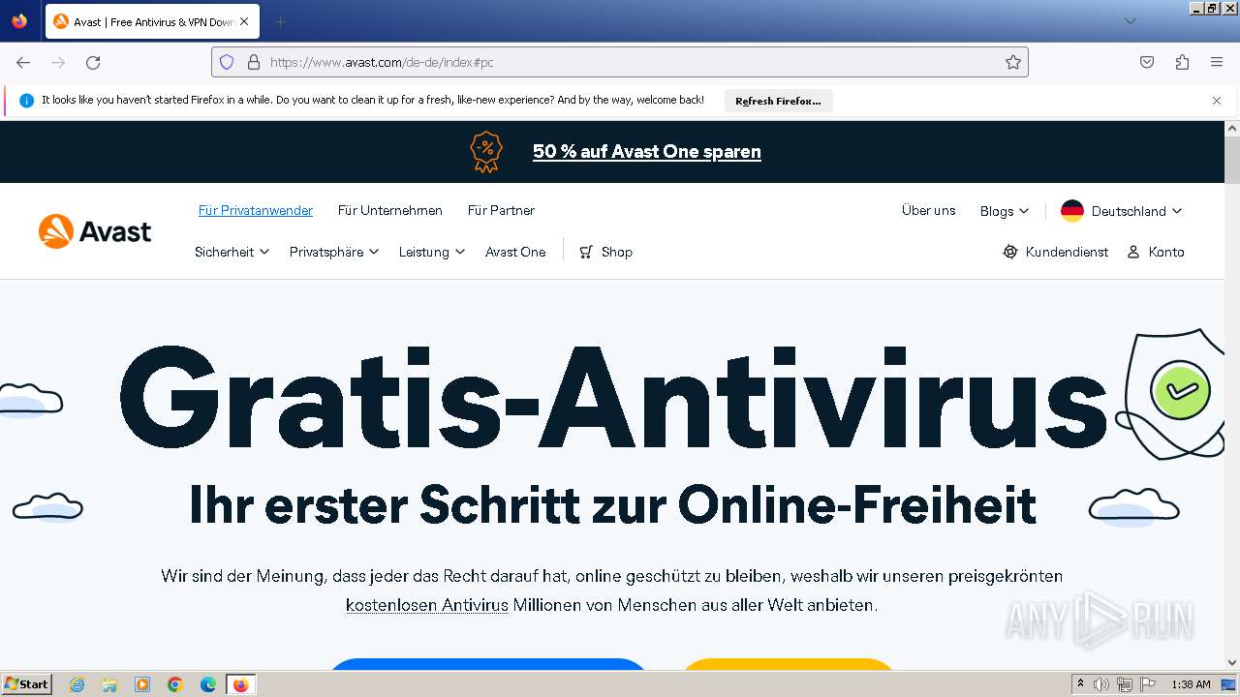
Task: Bookmark this page with star icon
Action: click(x=1013, y=62)
